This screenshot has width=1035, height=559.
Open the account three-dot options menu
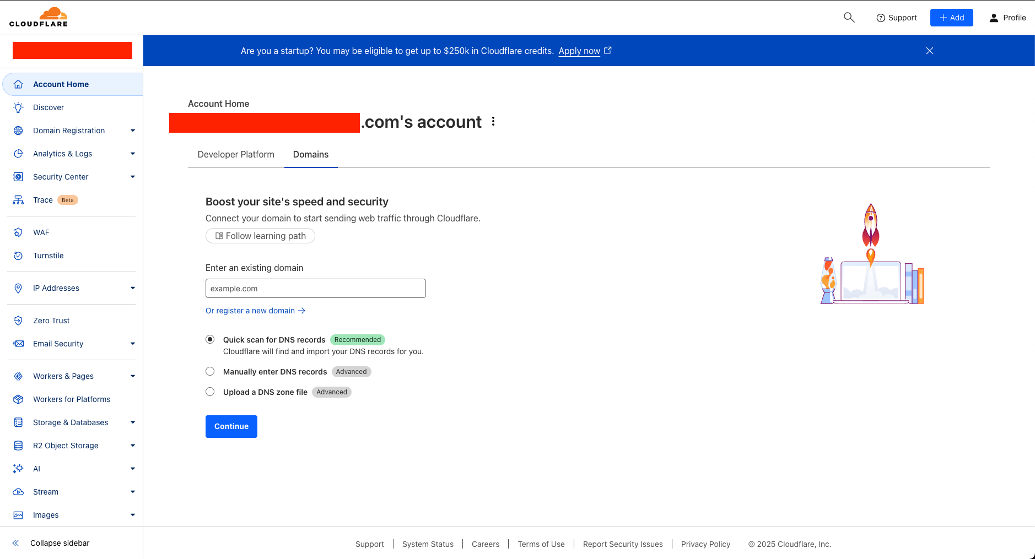pos(493,122)
